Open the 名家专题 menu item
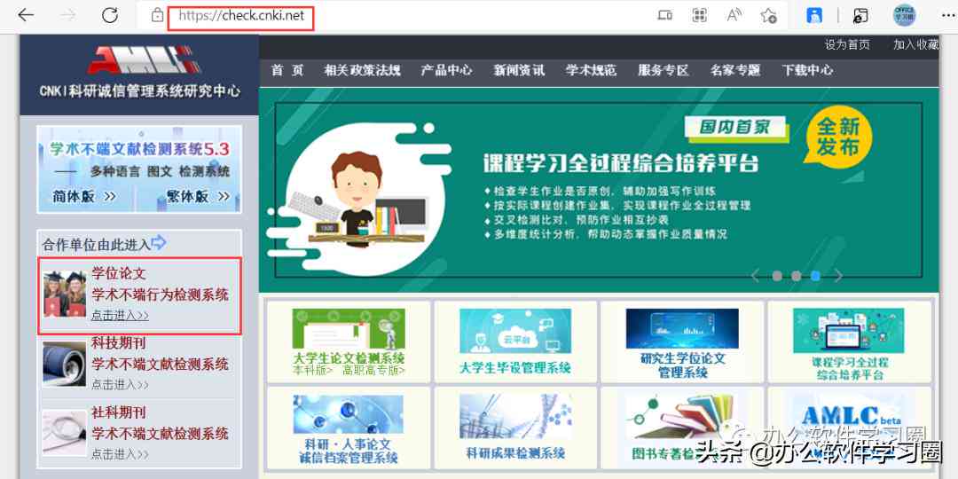 (735, 70)
